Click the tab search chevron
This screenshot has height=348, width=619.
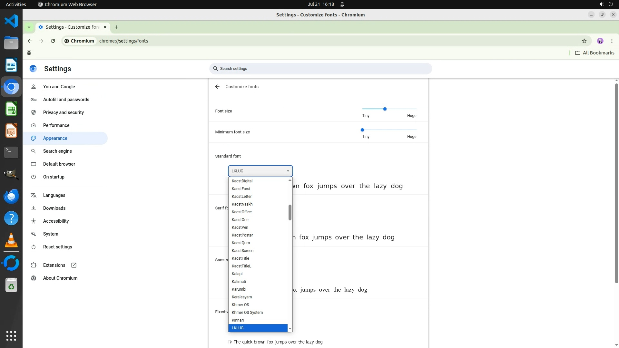tap(29, 27)
